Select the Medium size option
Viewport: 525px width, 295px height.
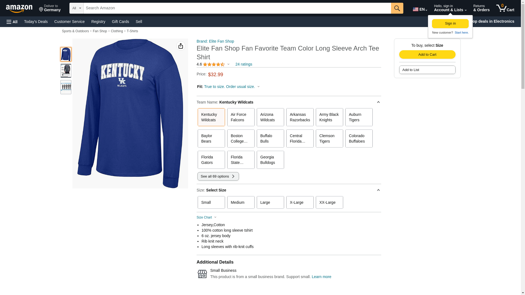click(x=241, y=202)
